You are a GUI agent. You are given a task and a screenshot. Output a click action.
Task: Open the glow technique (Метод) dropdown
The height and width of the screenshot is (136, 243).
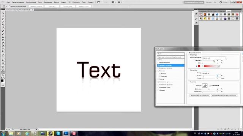point(206,73)
